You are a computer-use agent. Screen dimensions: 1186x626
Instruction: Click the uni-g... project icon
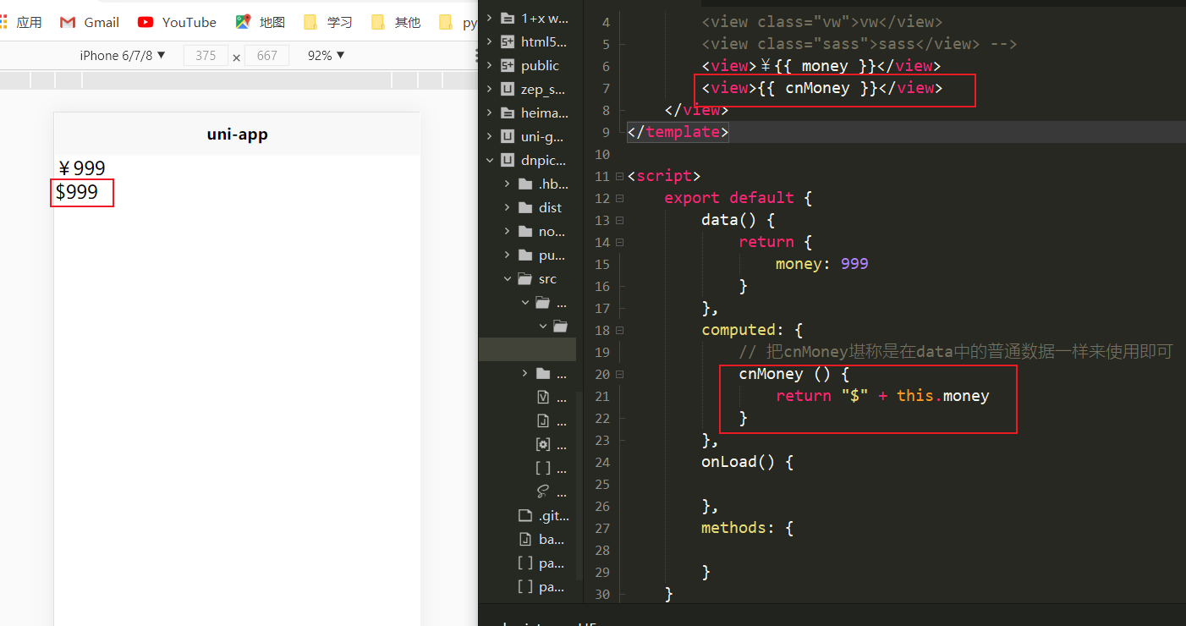[x=508, y=136]
